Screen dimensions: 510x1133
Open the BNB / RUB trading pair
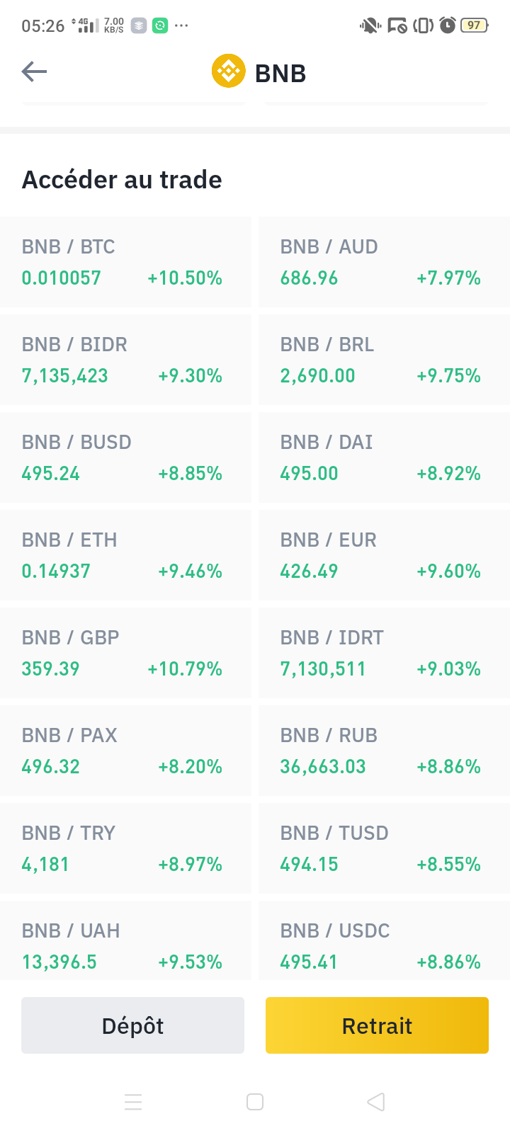384,751
